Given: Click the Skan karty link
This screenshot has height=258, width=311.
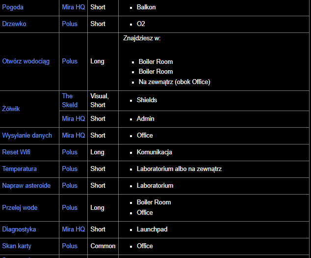Looking at the screenshot, I should coord(17,246).
